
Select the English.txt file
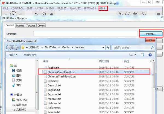coord(54,90)
